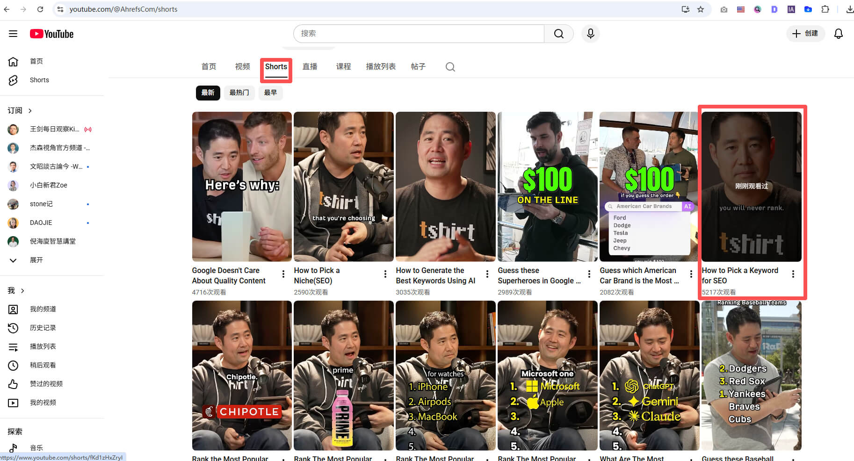Sort shorts by 最热门
The height and width of the screenshot is (461, 854).
[239, 93]
